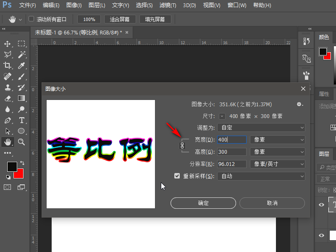
Task: Open the Edit menu
Action: (x=51, y=5)
